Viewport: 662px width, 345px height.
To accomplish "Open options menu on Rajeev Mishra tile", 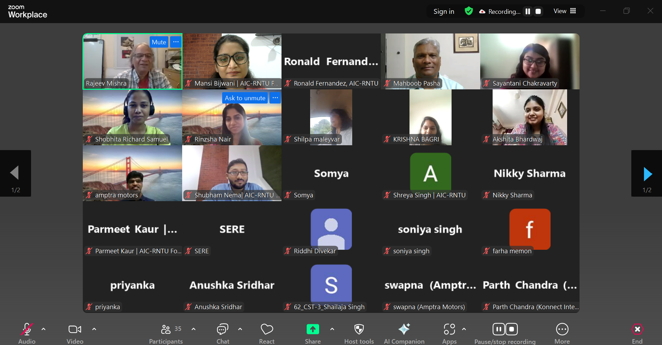I will coord(176,42).
